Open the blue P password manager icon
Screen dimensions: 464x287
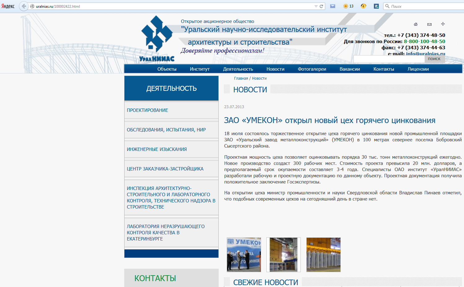click(x=376, y=6)
